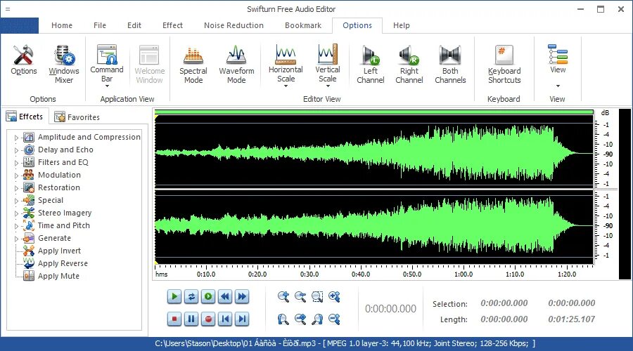Click the current position 0:00:00.000 display
Viewport: 633px width, 351px height.
[x=390, y=309]
